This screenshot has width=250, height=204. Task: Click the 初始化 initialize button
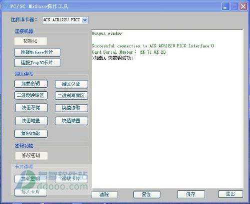coord(30,41)
